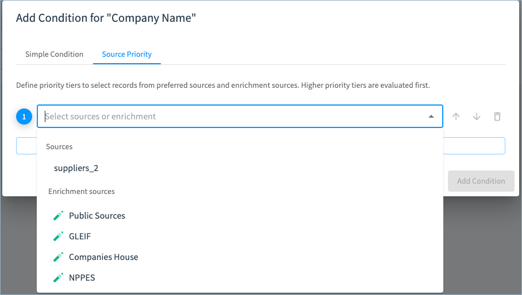Click the green enrichment icon next to GLEIF
This screenshot has height=295, width=522.
click(58, 236)
